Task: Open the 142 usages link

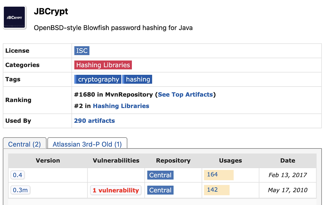Action: pos(212,190)
